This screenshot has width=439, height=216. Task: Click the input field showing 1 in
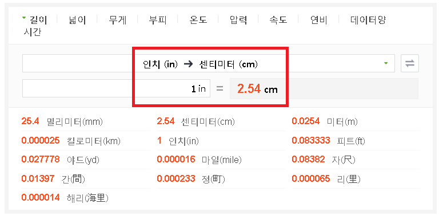tap(116, 88)
